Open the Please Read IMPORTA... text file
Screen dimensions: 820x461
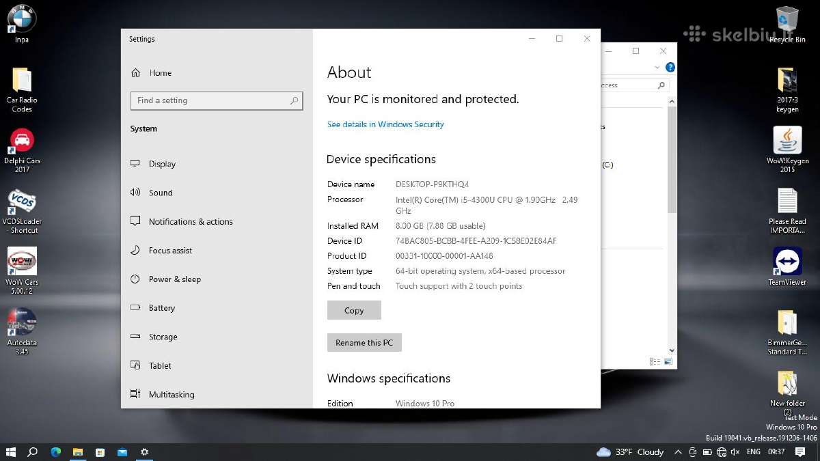(787, 211)
